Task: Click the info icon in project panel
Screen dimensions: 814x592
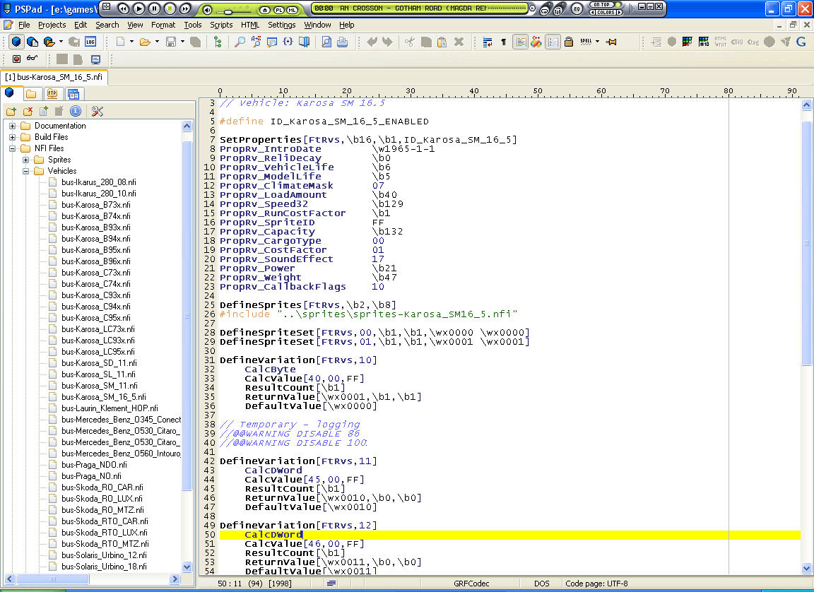Action: [76, 111]
